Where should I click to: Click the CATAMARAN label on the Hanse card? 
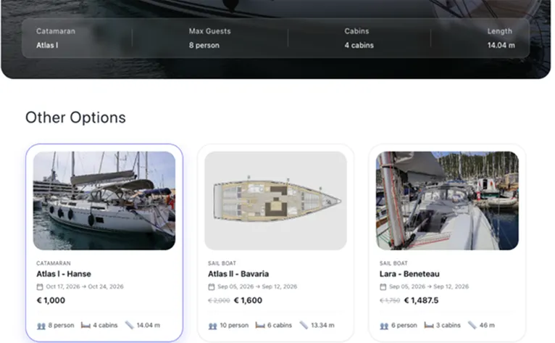coord(54,263)
